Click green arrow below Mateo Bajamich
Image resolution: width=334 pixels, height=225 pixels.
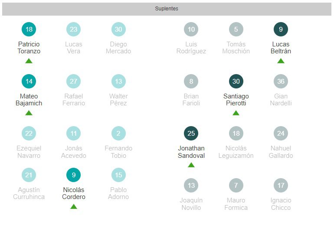click(29, 113)
